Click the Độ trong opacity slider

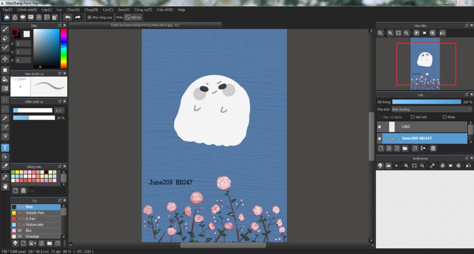pyautogui.click(x=426, y=102)
